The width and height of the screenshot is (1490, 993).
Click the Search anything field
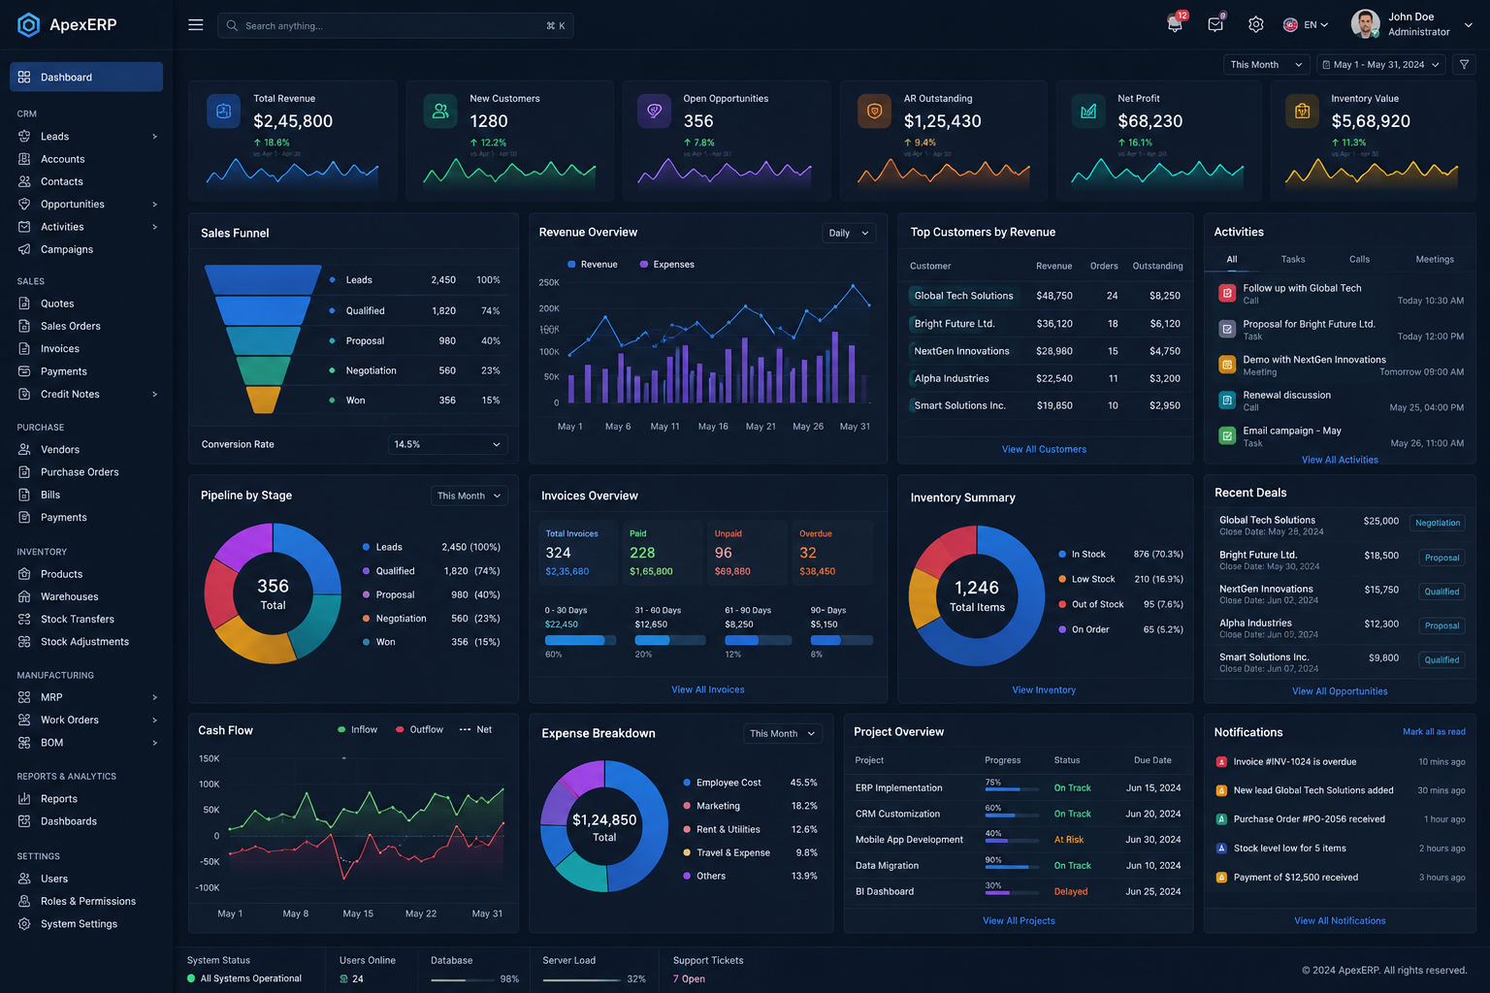(x=396, y=26)
